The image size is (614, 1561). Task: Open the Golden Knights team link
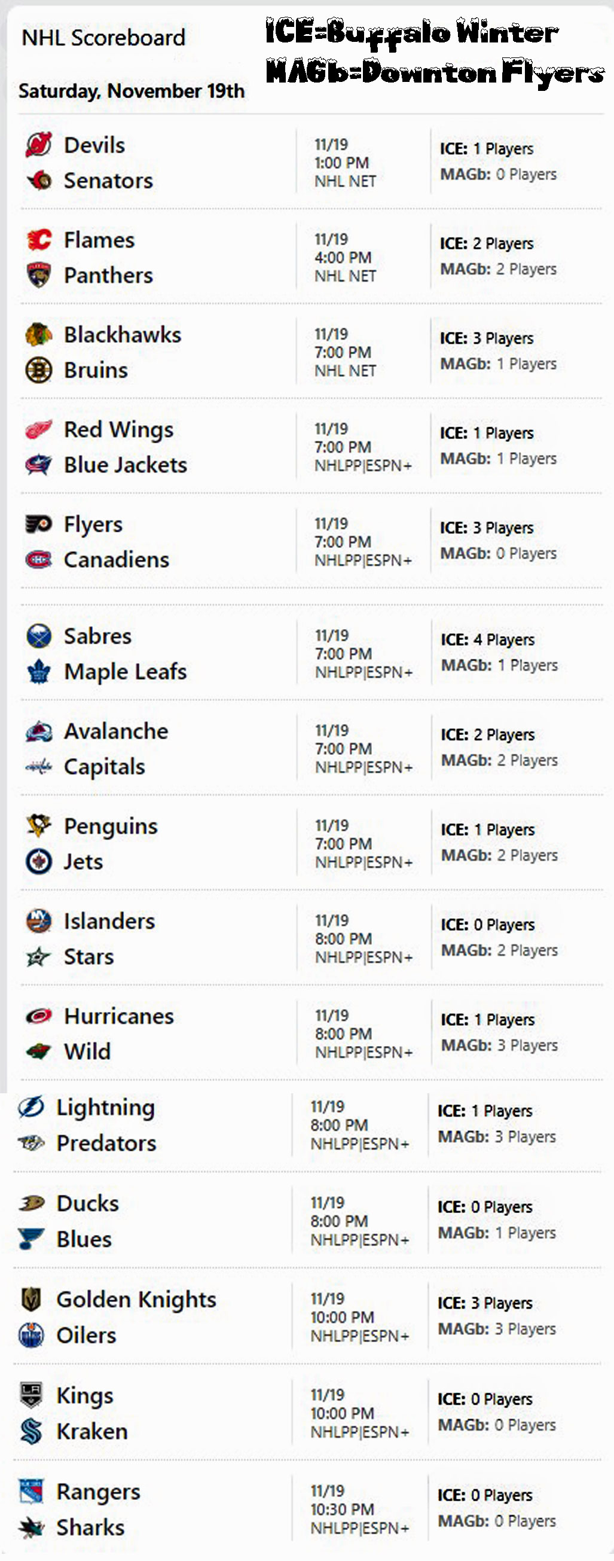click(x=136, y=1299)
